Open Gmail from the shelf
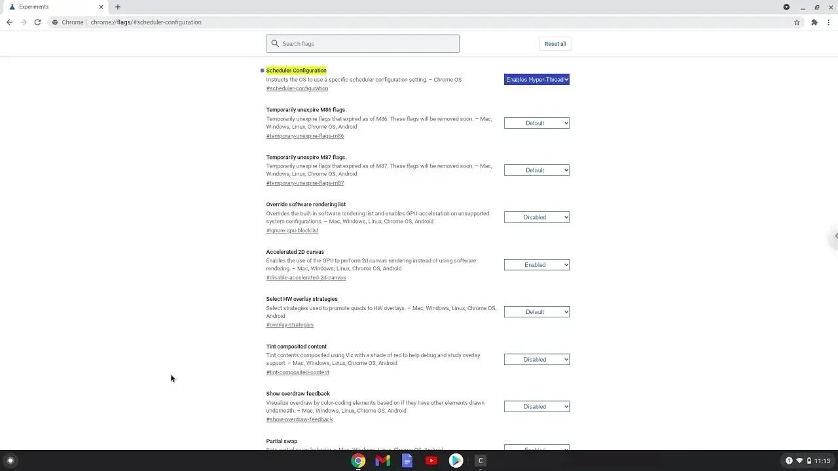The height and width of the screenshot is (471, 838). (382, 461)
